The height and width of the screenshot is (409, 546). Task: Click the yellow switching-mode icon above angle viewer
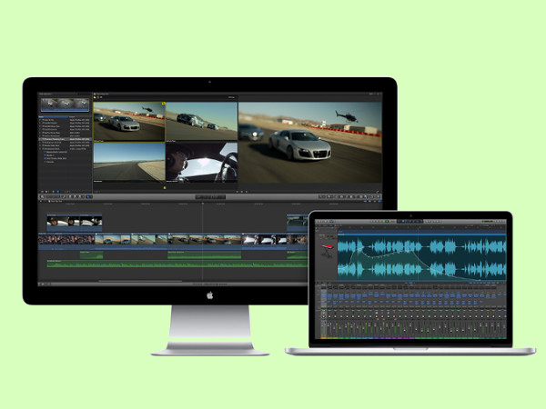coord(95,97)
